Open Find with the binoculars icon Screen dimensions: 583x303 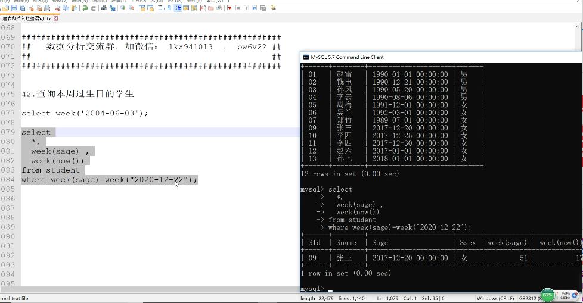(104, 8)
